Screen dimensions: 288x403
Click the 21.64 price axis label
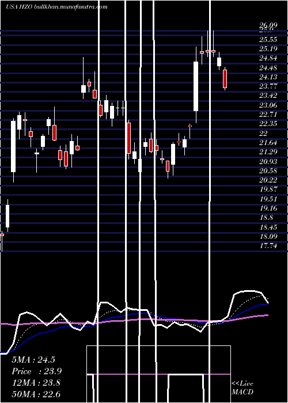click(x=268, y=143)
